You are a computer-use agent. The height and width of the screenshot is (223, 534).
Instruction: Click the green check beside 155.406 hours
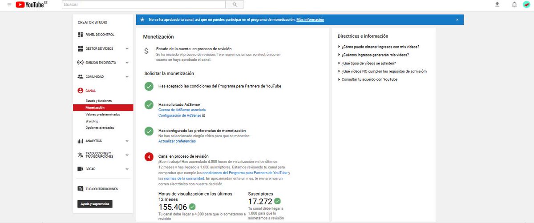(192, 207)
